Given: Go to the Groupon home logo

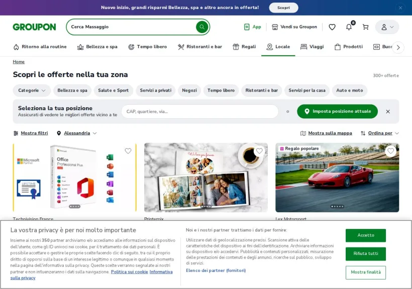Looking at the screenshot, I should [35, 27].
